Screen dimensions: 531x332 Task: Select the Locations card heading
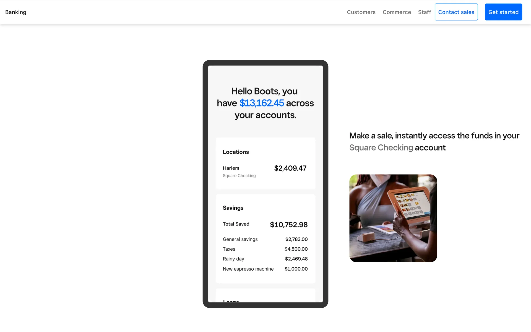coord(236,152)
